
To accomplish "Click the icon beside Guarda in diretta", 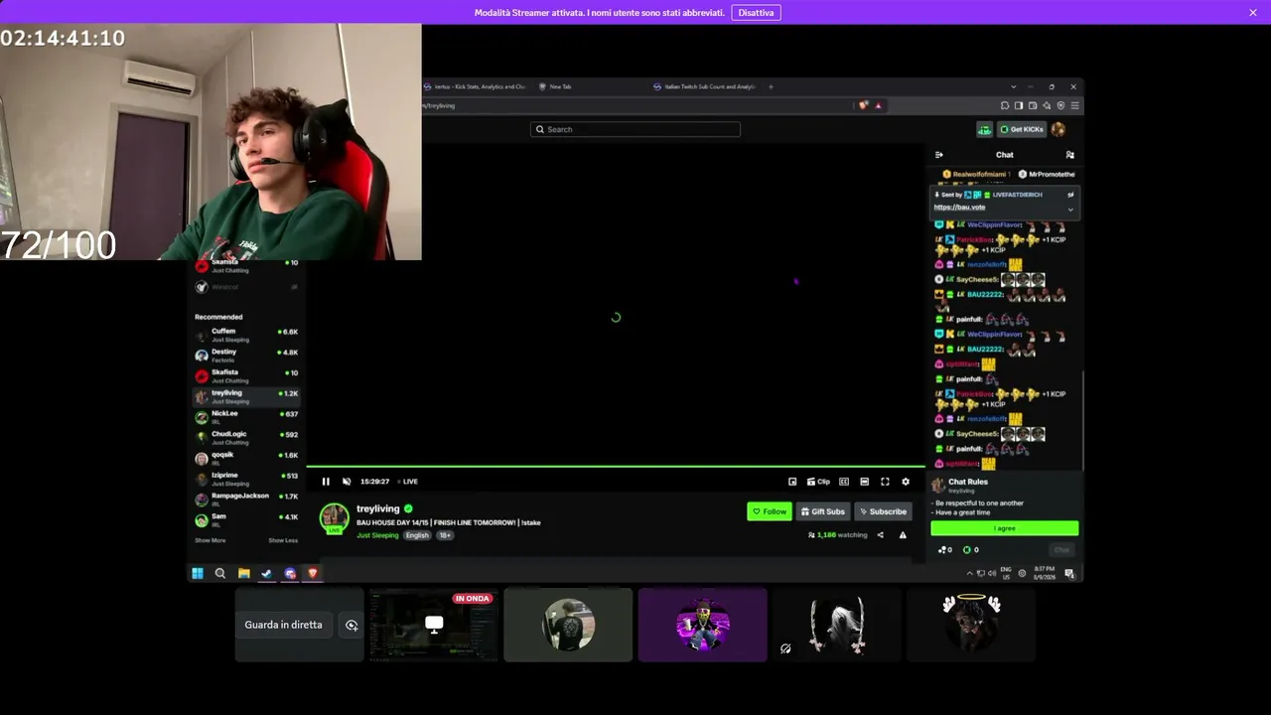I will 352,625.
